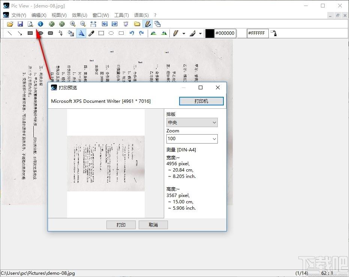Click the 取消 cancel button
The width and height of the screenshot is (349, 277).
tap(153, 225)
